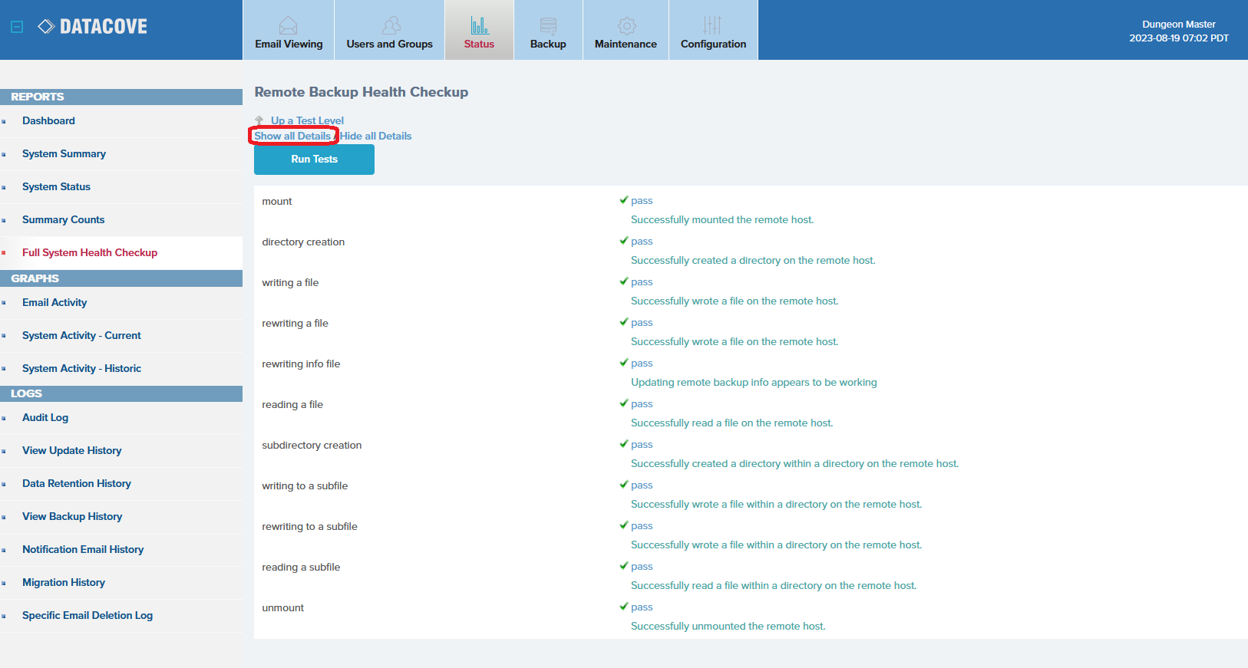Select Full System Health Checkup
This screenshot has width=1248, height=668.
click(90, 253)
